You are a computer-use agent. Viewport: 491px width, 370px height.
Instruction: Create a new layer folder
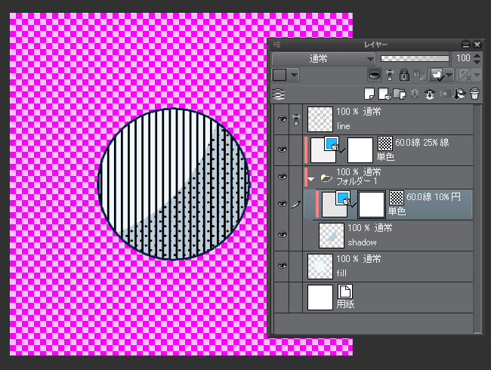point(398,94)
